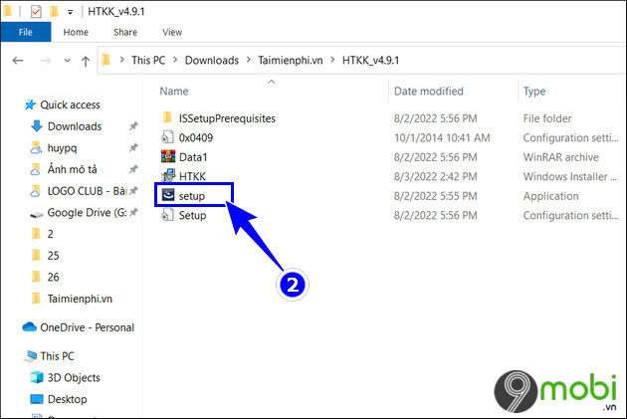Select the 0x0409 configuration file
This screenshot has height=419, width=627.
(x=195, y=137)
